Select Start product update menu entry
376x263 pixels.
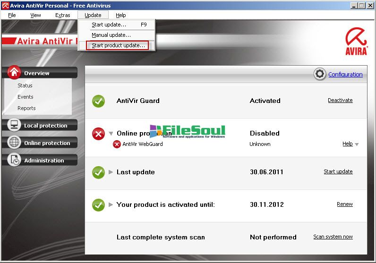pyautogui.click(x=118, y=46)
